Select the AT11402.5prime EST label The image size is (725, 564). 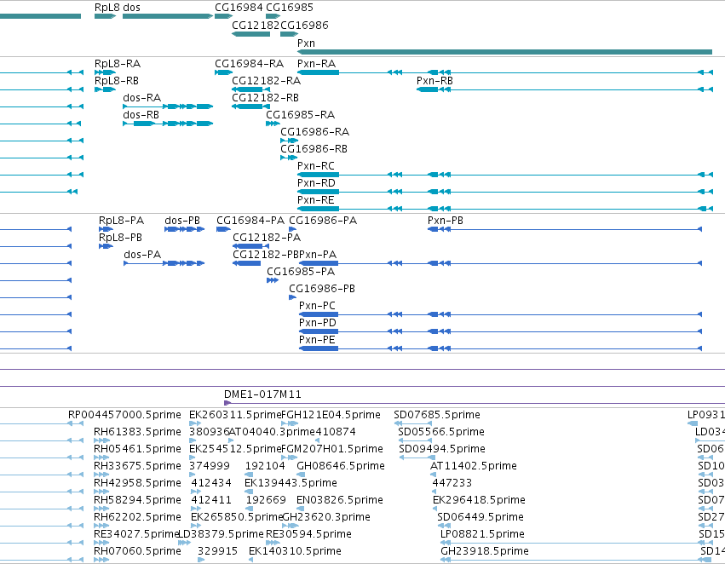point(474,466)
